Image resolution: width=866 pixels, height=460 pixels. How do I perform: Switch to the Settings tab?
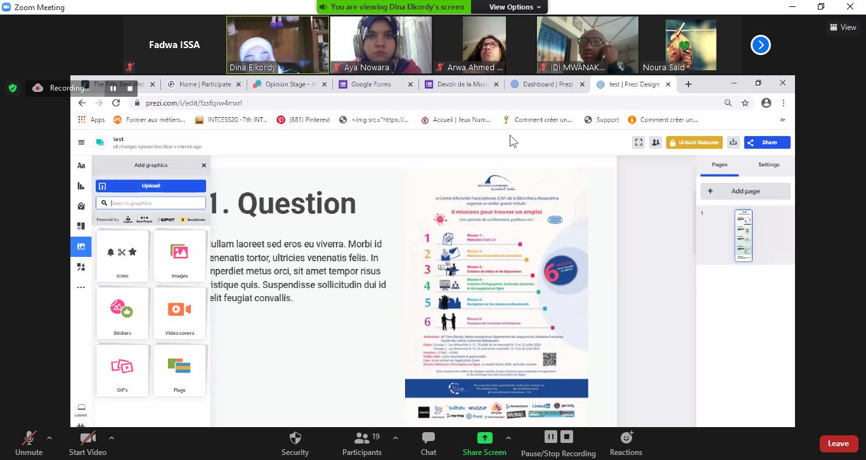(768, 165)
